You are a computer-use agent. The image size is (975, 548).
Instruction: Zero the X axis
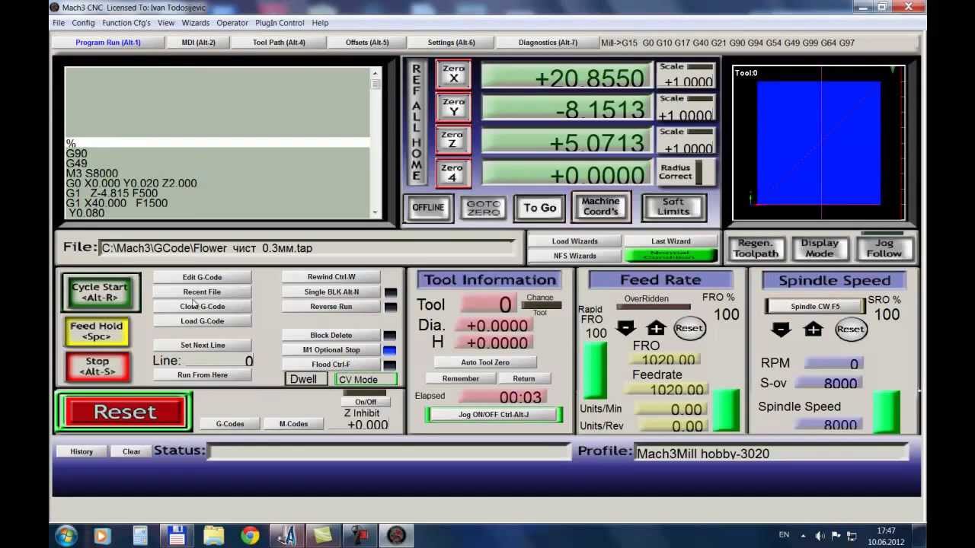[x=453, y=75]
